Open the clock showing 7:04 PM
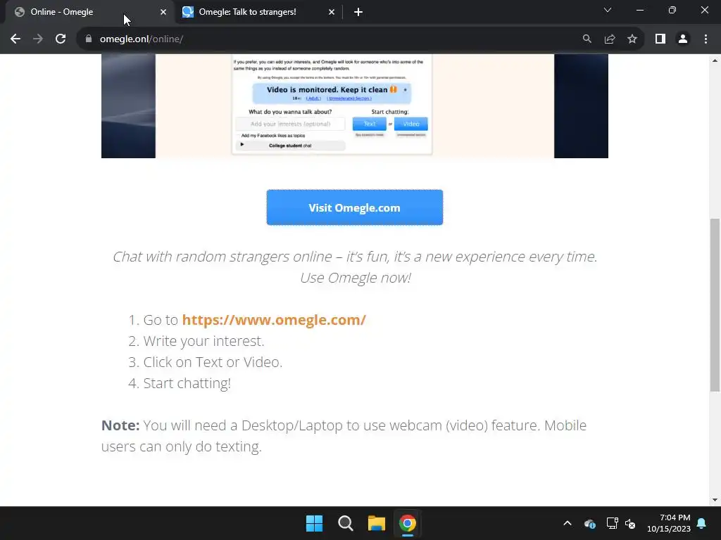This screenshot has height=540, width=721. pos(669,523)
